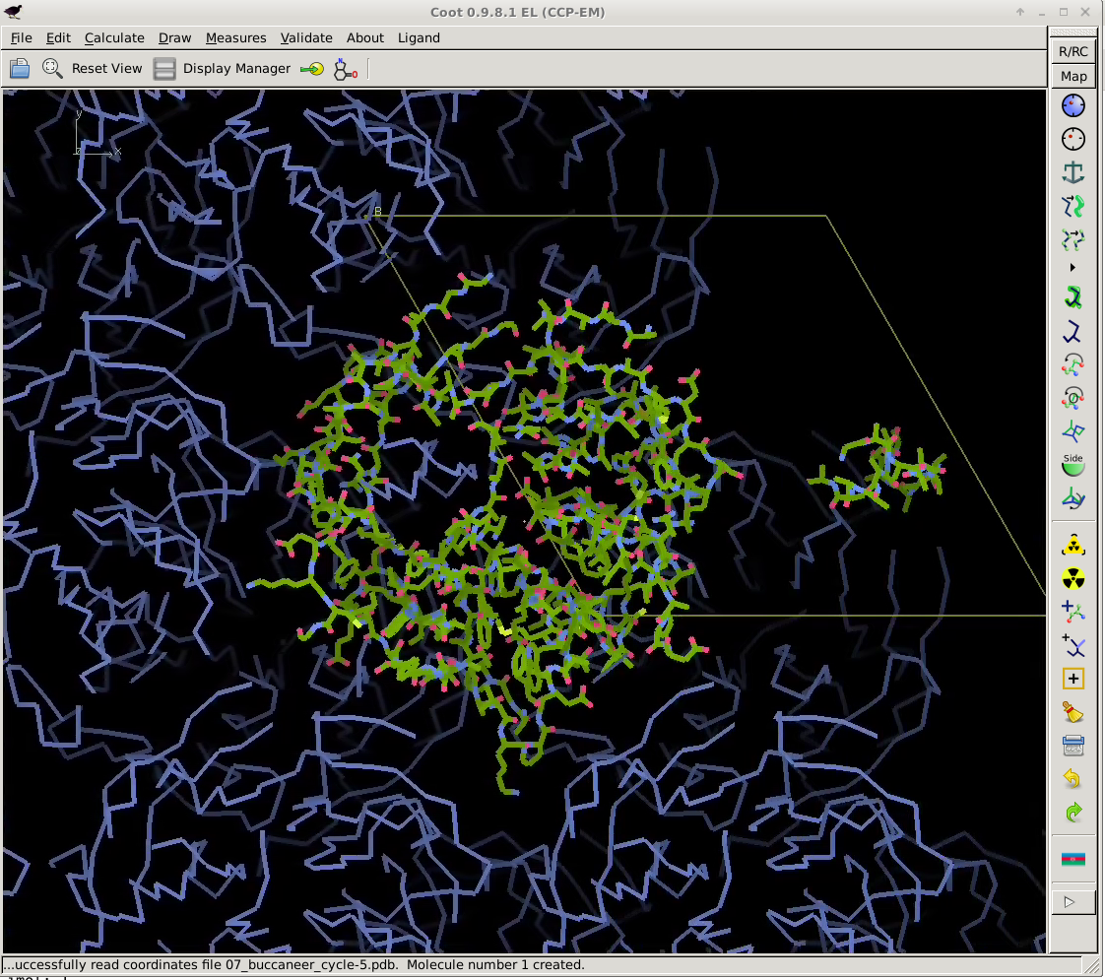Click the dotted handle above the R/RC button

click(x=1072, y=32)
